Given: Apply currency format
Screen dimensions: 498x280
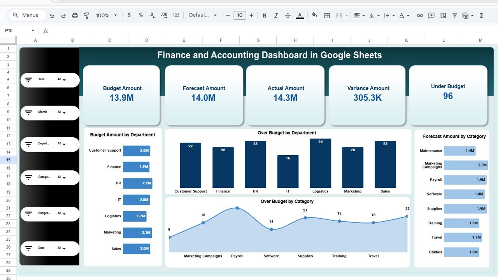Looking at the screenshot, I should 129,16.
